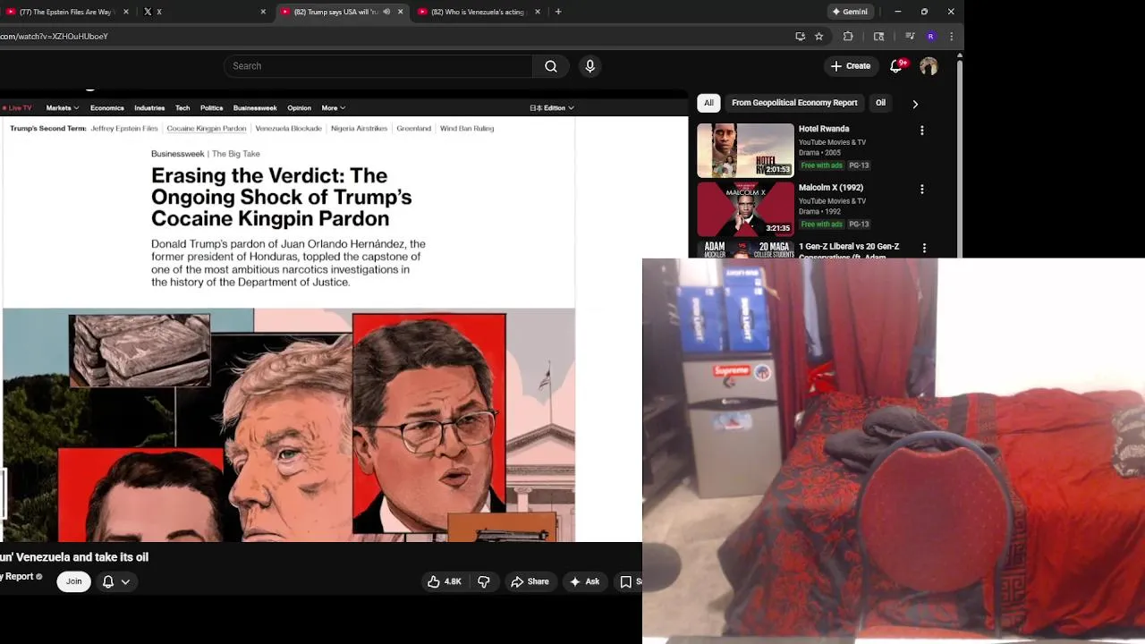Image resolution: width=1145 pixels, height=644 pixels.
Task: Open 1 Gen-Z Liberal vs 20 thumbnail
Action: pyautogui.click(x=745, y=250)
